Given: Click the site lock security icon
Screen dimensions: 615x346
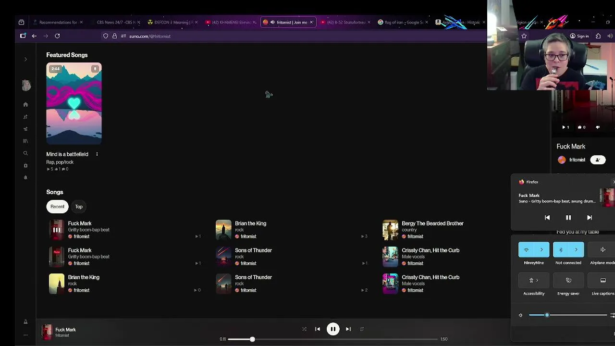Looking at the screenshot, I should [114, 36].
